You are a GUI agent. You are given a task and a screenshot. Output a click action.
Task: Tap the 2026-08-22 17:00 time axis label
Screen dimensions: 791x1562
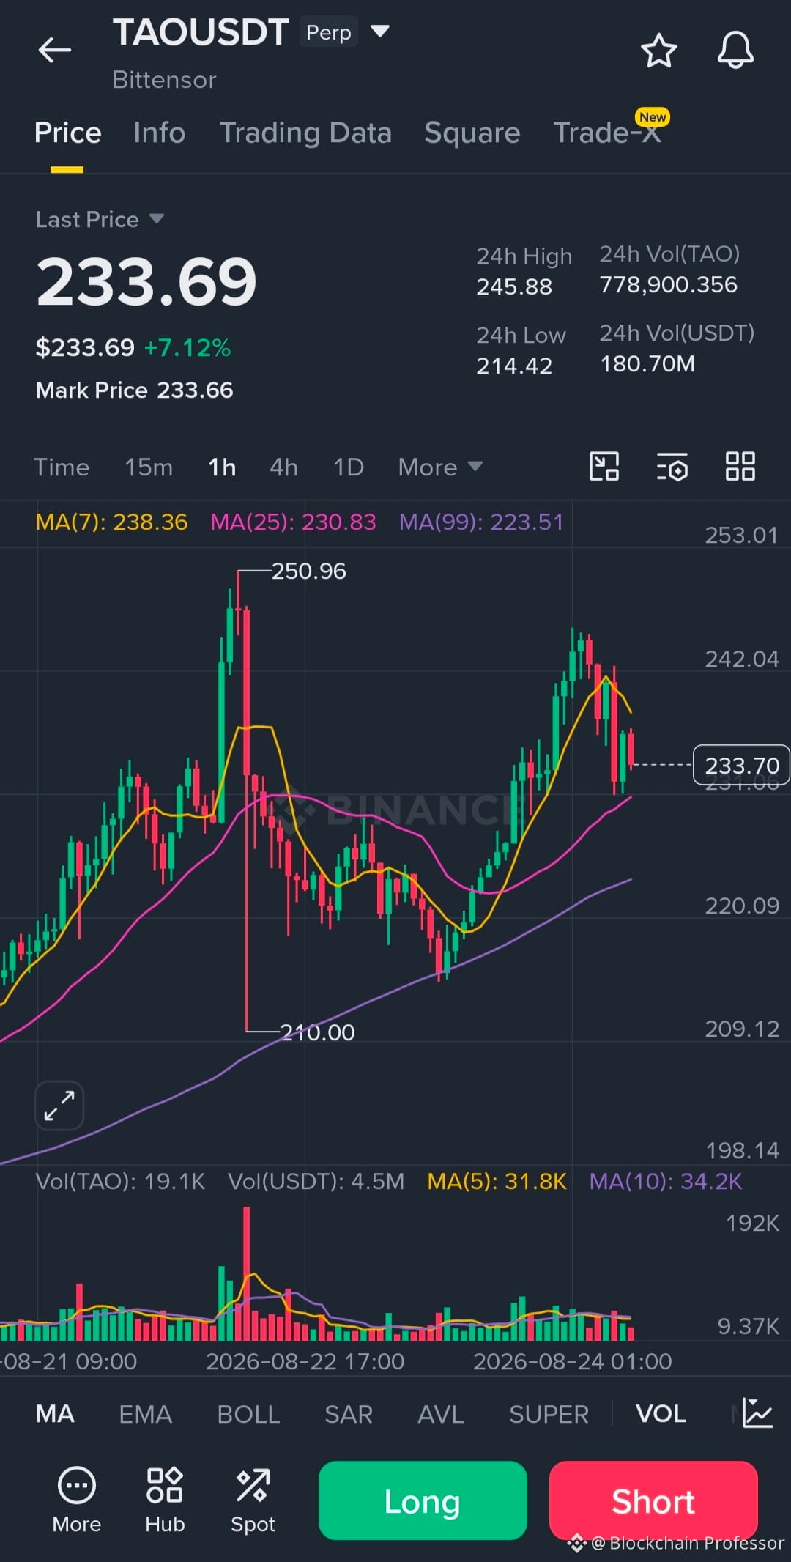click(x=305, y=1361)
